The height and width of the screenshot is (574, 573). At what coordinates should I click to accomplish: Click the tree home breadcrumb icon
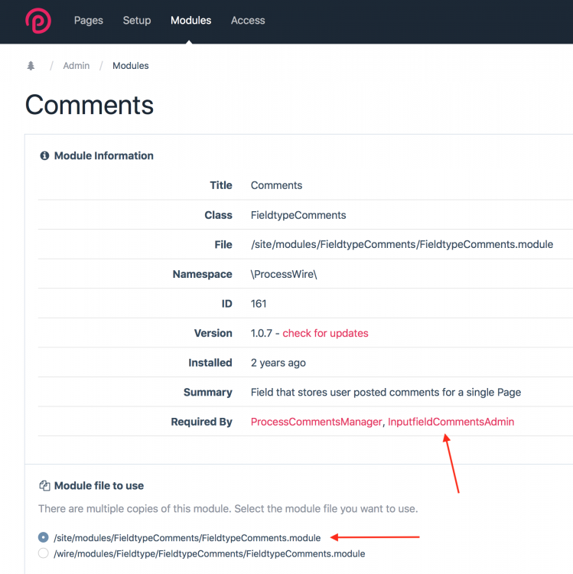31,66
